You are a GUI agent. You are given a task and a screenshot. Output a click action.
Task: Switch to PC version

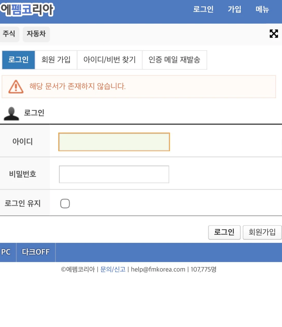click(6, 252)
